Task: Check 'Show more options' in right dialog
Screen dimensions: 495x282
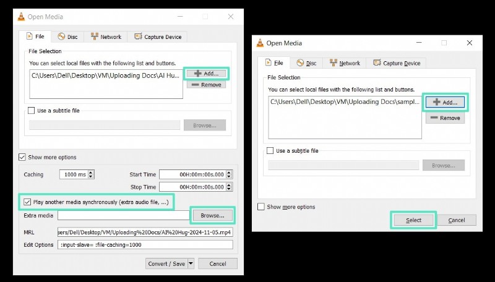Action: 260,207
